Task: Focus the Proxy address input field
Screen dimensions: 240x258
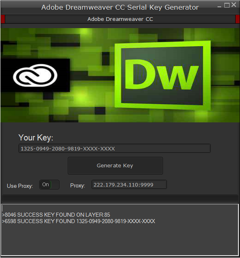Action: pos(129,185)
